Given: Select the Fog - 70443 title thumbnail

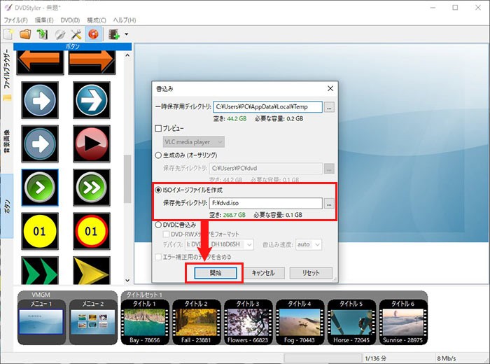Looking at the screenshot, I should 300,322.
